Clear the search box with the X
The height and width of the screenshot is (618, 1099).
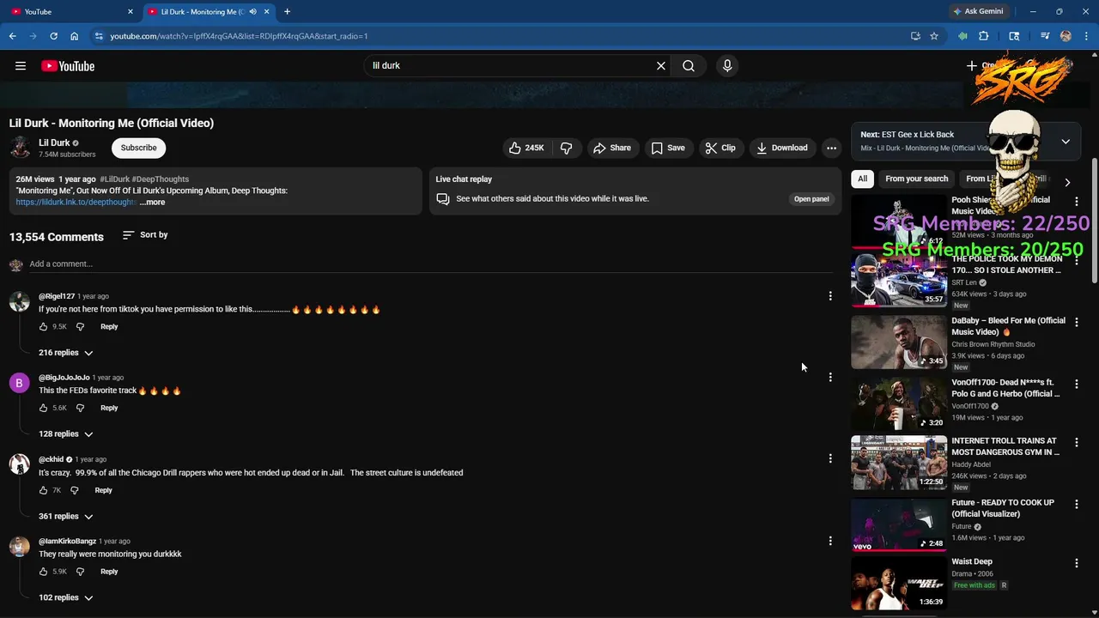(x=661, y=65)
